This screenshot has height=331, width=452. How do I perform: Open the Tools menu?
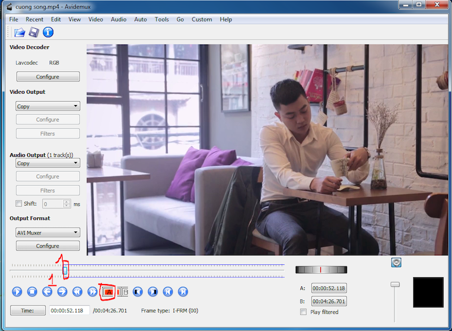pyautogui.click(x=162, y=19)
